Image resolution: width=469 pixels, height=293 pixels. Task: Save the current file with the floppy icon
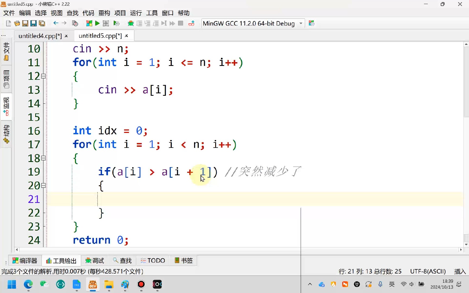tap(25, 23)
